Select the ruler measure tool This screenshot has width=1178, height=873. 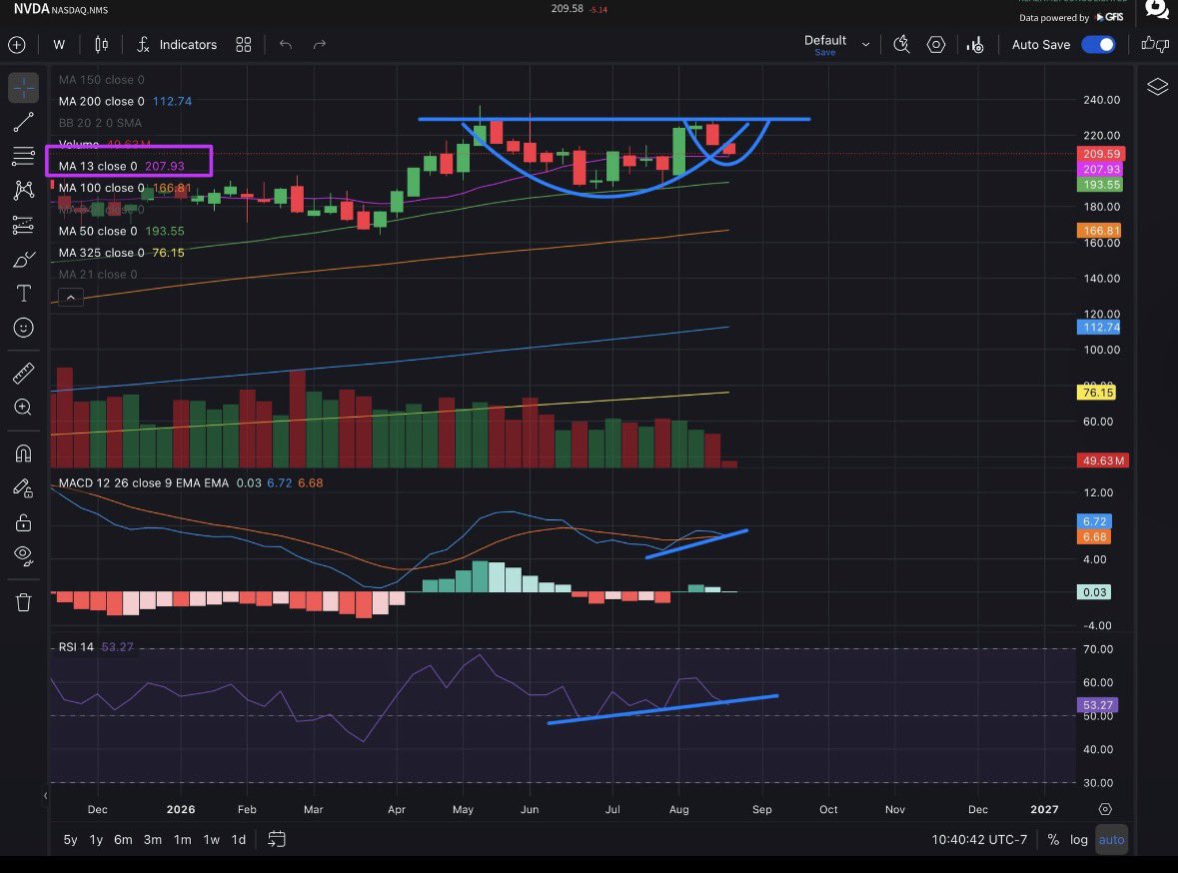click(23, 374)
